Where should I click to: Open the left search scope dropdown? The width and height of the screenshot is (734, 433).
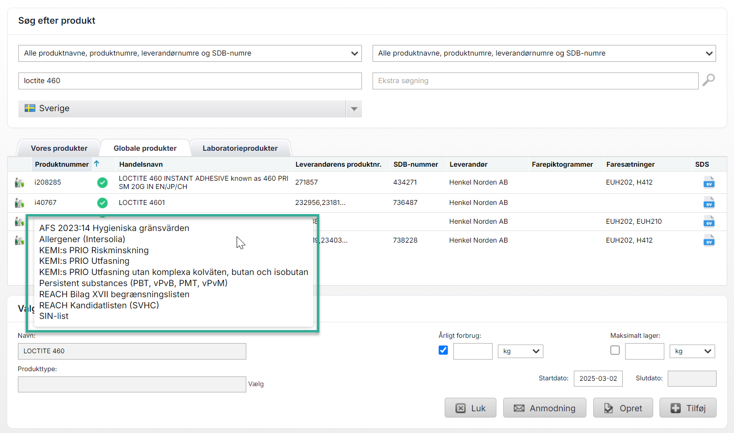pyautogui.click(x=190, y=53)
